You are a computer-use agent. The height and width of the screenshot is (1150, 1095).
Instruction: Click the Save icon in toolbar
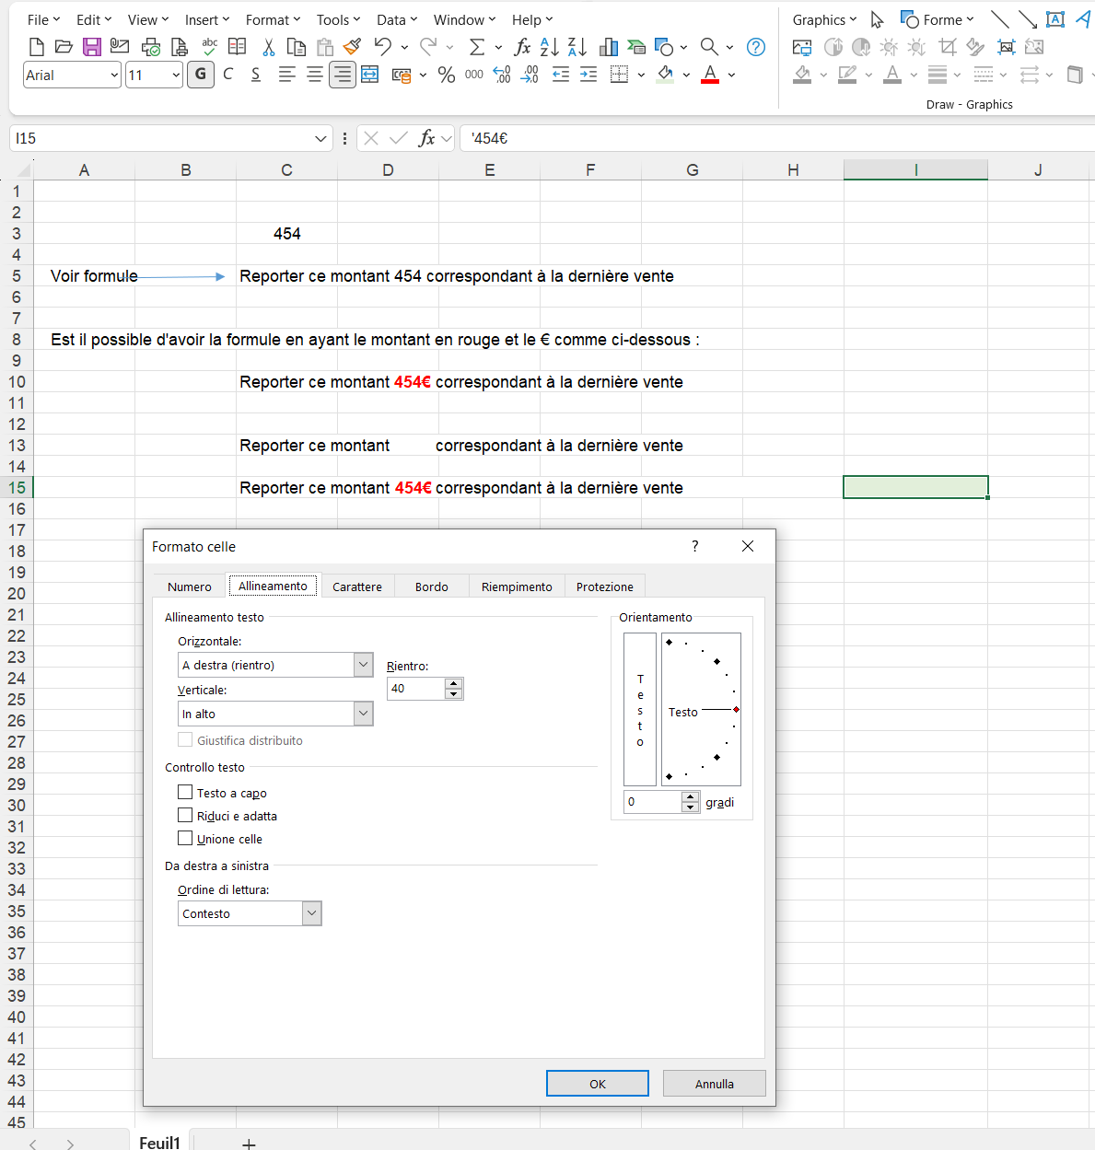(91, 47)
